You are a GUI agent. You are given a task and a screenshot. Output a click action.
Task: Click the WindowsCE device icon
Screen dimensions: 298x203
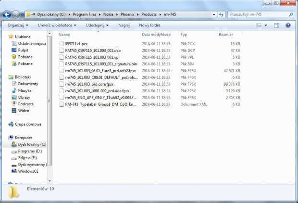(x=14, y=171)
